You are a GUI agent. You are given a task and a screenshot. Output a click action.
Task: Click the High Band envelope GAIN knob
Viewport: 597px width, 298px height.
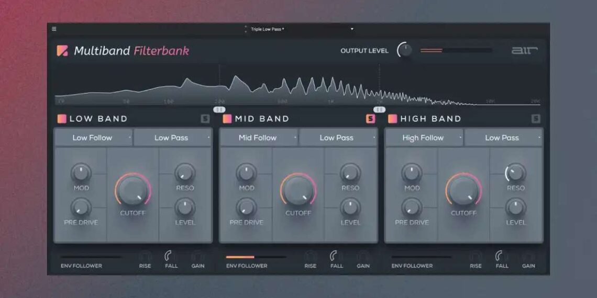tap(528, 256)
